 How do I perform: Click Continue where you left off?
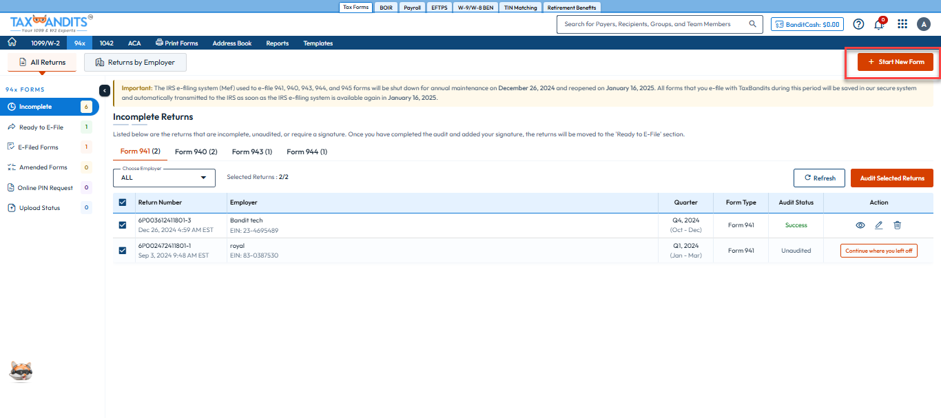coord(878,251)
